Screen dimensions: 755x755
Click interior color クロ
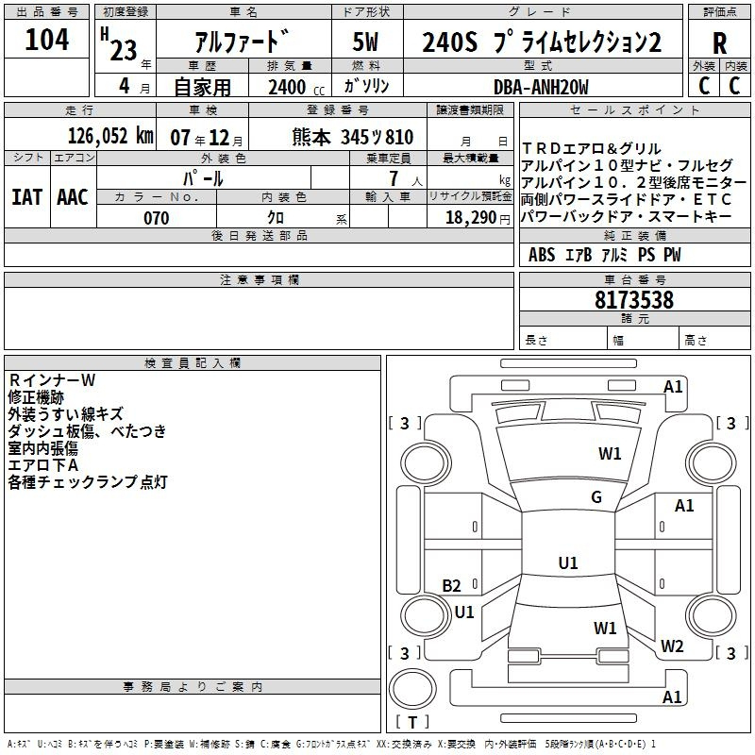tap(276, 218)
